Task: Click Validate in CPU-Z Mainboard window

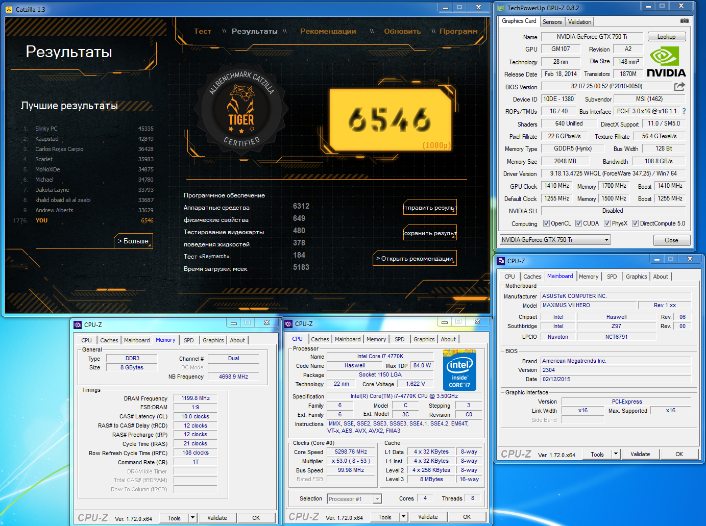Action: point(640,454)
